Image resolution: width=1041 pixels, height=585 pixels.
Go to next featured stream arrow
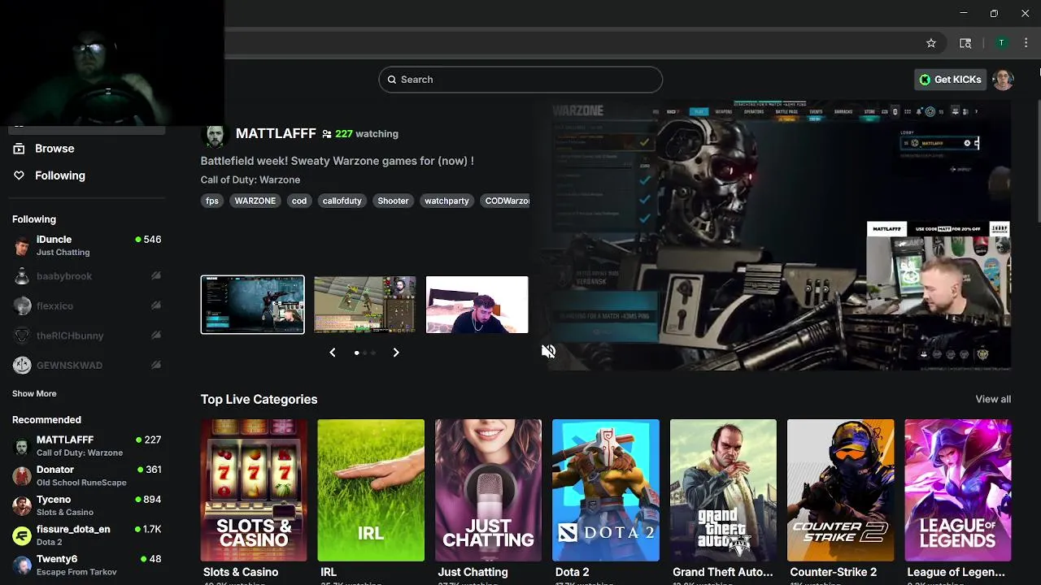396,353
